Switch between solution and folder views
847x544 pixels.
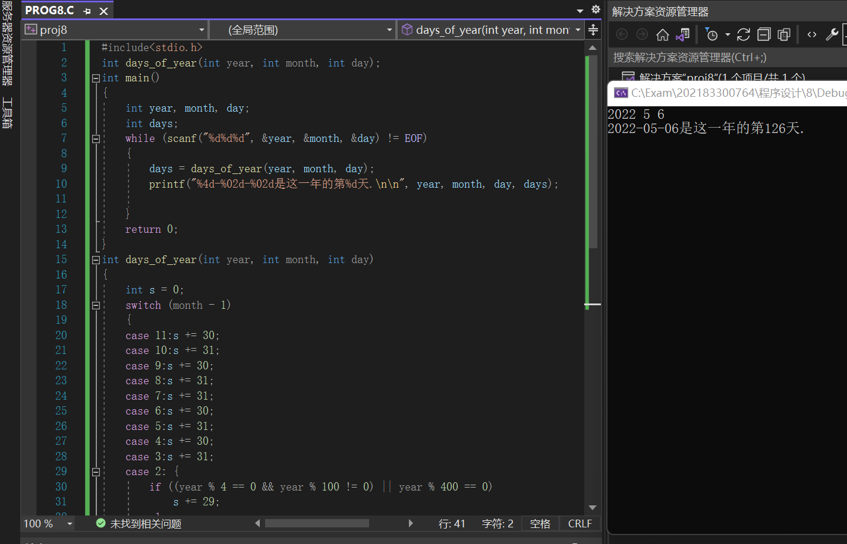[683, 34]
